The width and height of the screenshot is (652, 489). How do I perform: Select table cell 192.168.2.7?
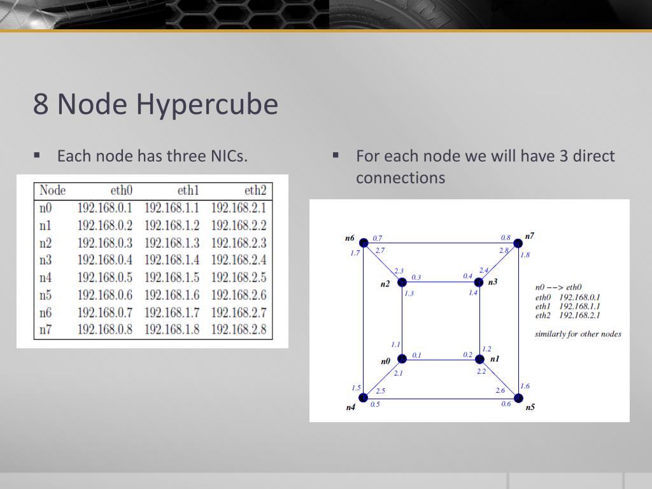239,312
